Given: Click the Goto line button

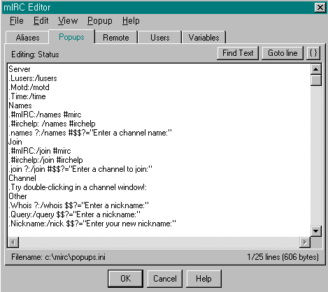Looking at the screenshot, I should 283,53.
